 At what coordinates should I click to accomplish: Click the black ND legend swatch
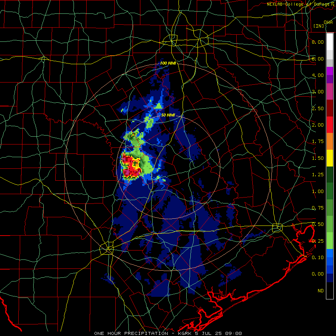[330, 290]
